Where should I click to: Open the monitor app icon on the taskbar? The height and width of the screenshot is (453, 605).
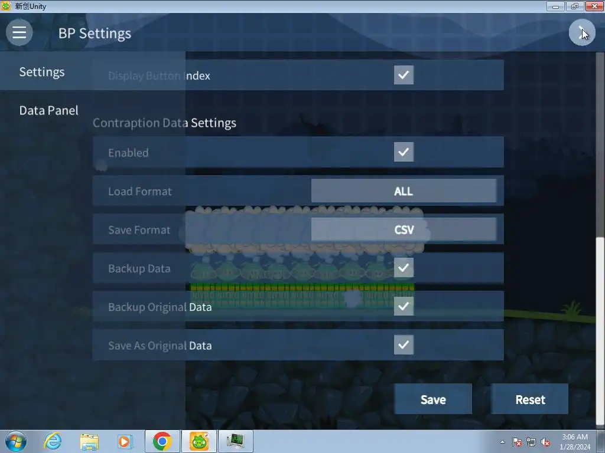coord(236,441)
